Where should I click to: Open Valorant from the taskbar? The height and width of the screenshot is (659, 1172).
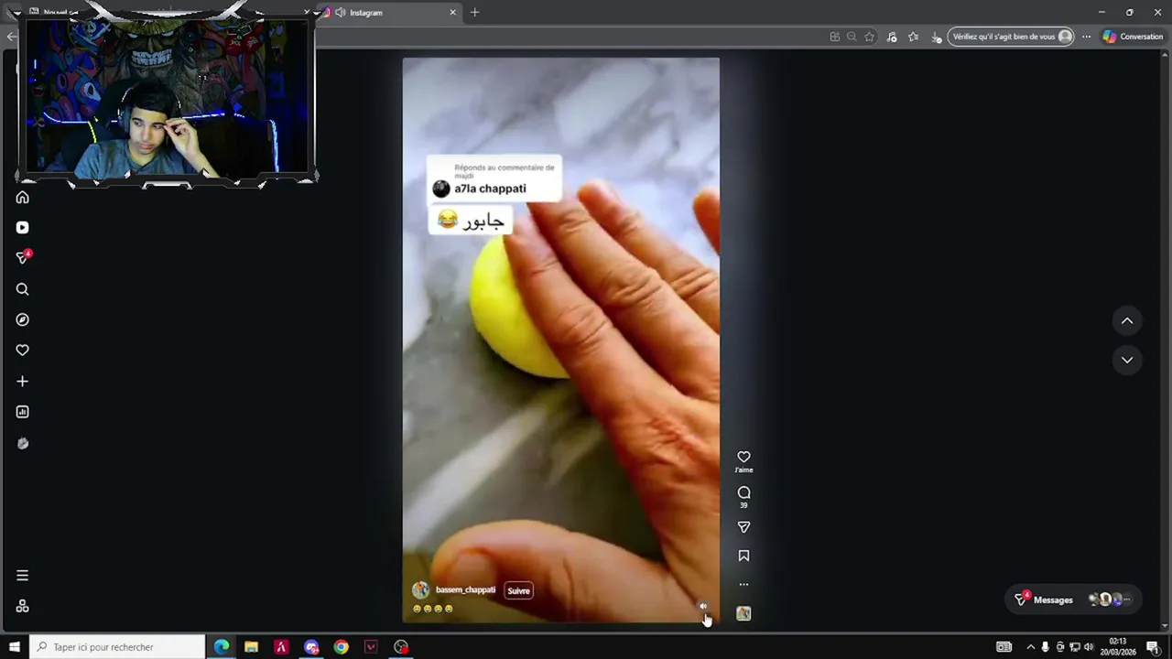click(371, 647)
